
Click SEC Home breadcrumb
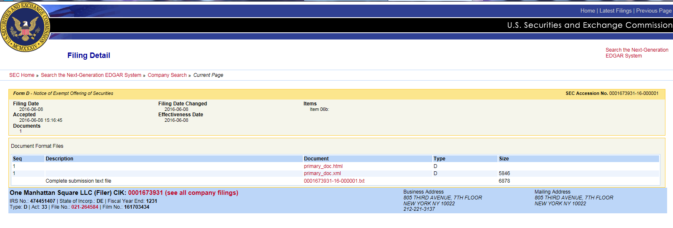pos(22,75)
